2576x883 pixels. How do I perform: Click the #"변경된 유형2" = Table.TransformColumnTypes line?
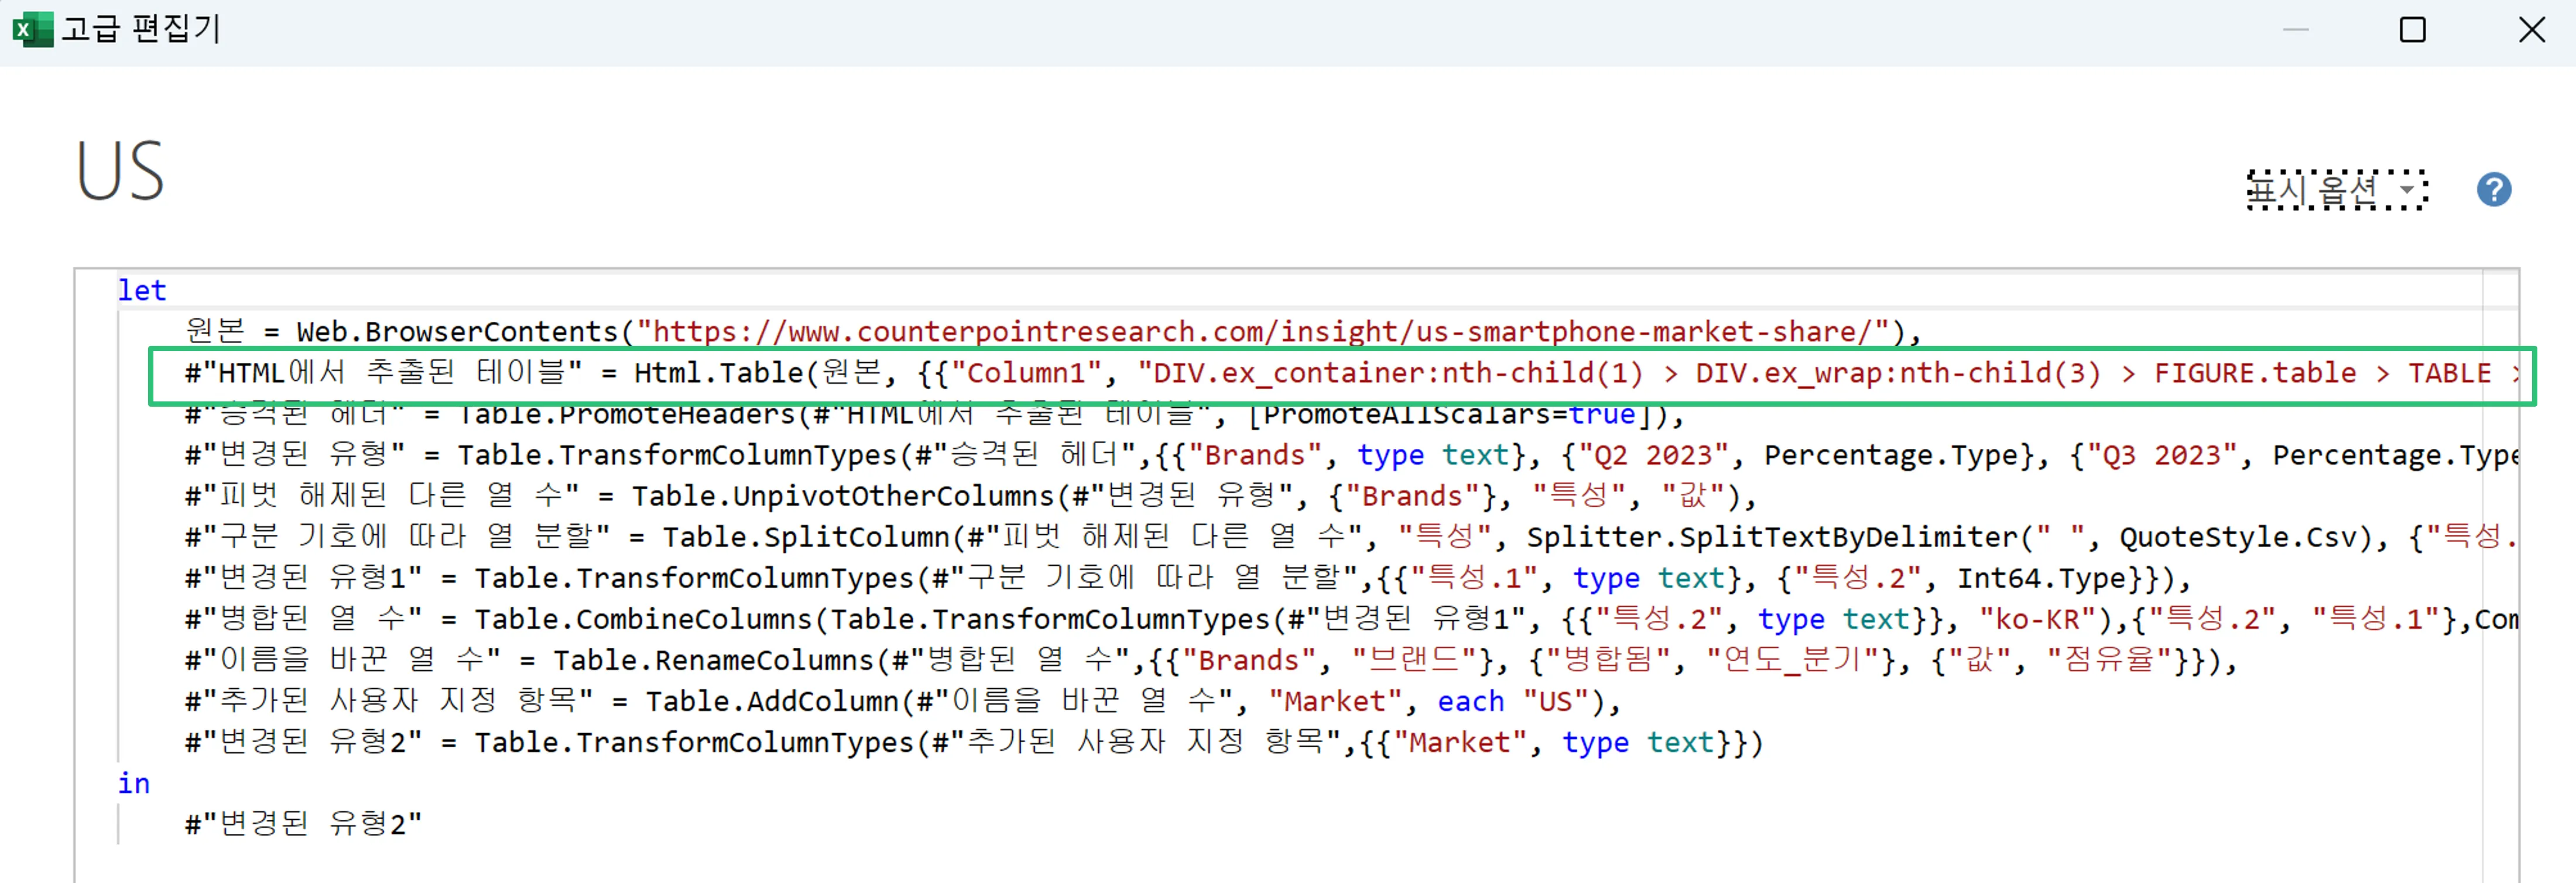coord(974,742)
